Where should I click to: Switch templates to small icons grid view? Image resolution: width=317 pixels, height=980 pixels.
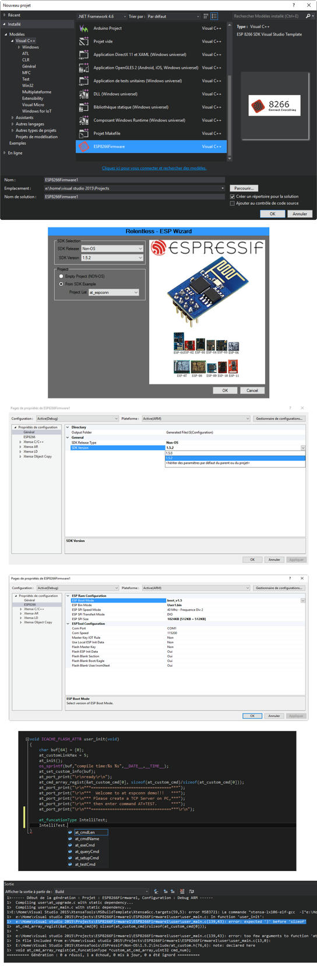(206, 16)
